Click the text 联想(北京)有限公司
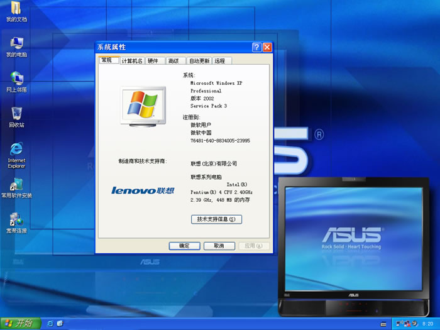The image size is (440, 330). [214, 163]
